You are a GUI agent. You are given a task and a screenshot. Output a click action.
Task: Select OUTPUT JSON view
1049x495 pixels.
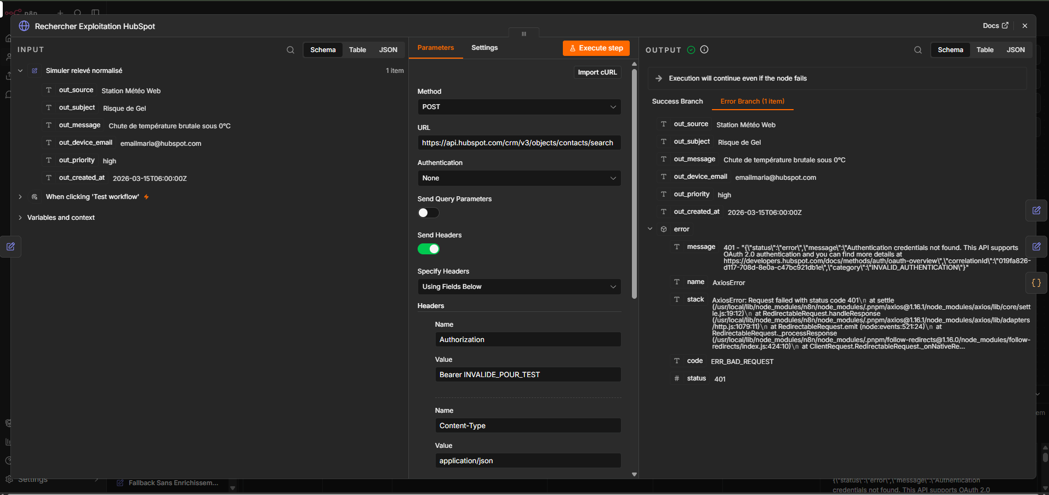tap(1016, 50)
